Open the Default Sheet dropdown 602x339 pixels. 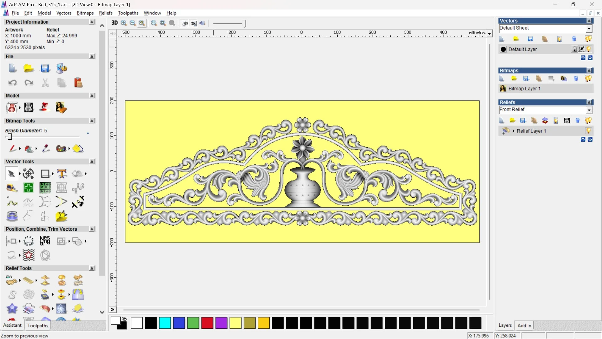click(x=589, y=29)
